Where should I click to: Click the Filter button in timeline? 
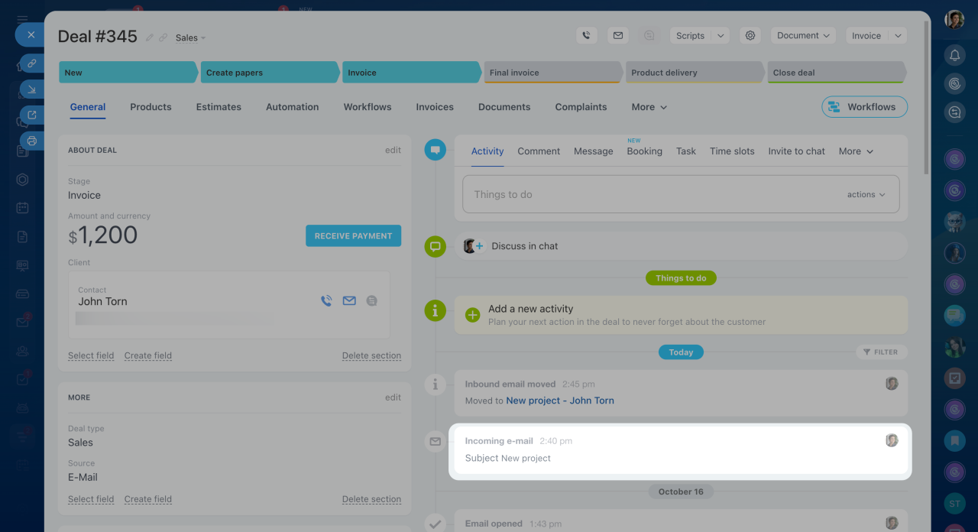(881, 352)
